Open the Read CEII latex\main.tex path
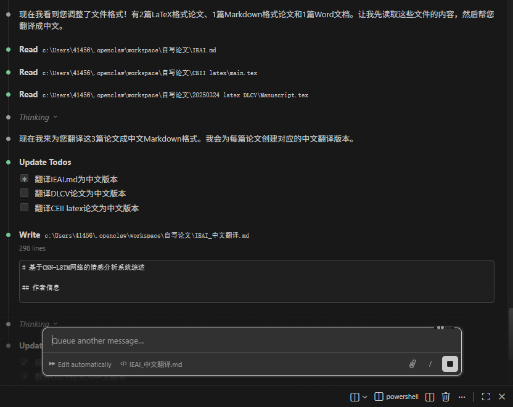Image resolution: width=513 pixels, height=407 pixels. (x=149, y=73)
